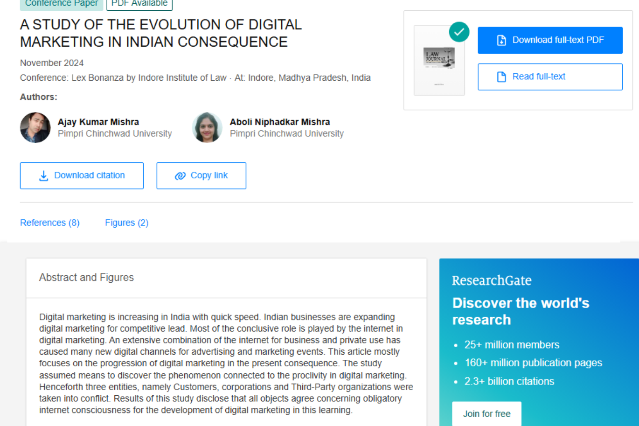Select the Conference Paper label
The width and height of the screenshot is (639, 426).
(61, 4)
